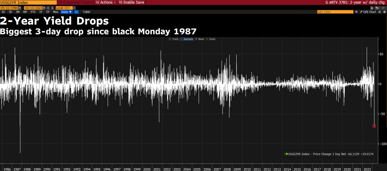Click the Add Data input field
The height and width of the screenshot is (171, 387).
pyautogui.click(x=335, y=12)
